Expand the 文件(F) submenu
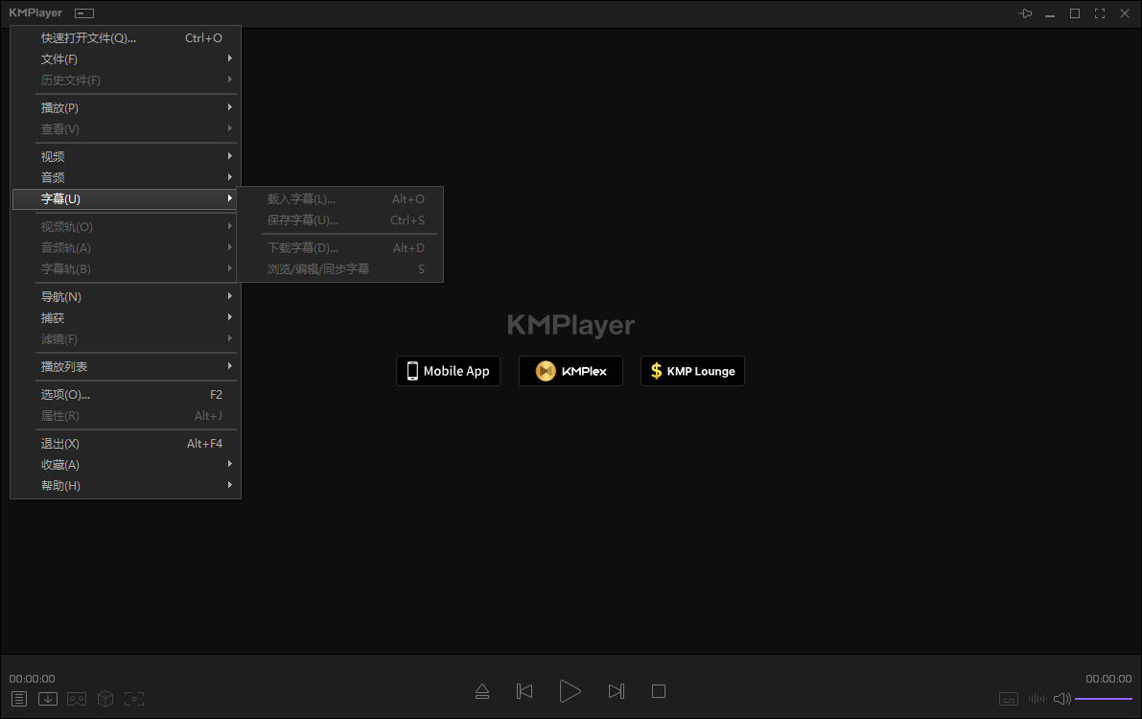The height and width of the screenshot is (719, 1142). coord(126,59)
